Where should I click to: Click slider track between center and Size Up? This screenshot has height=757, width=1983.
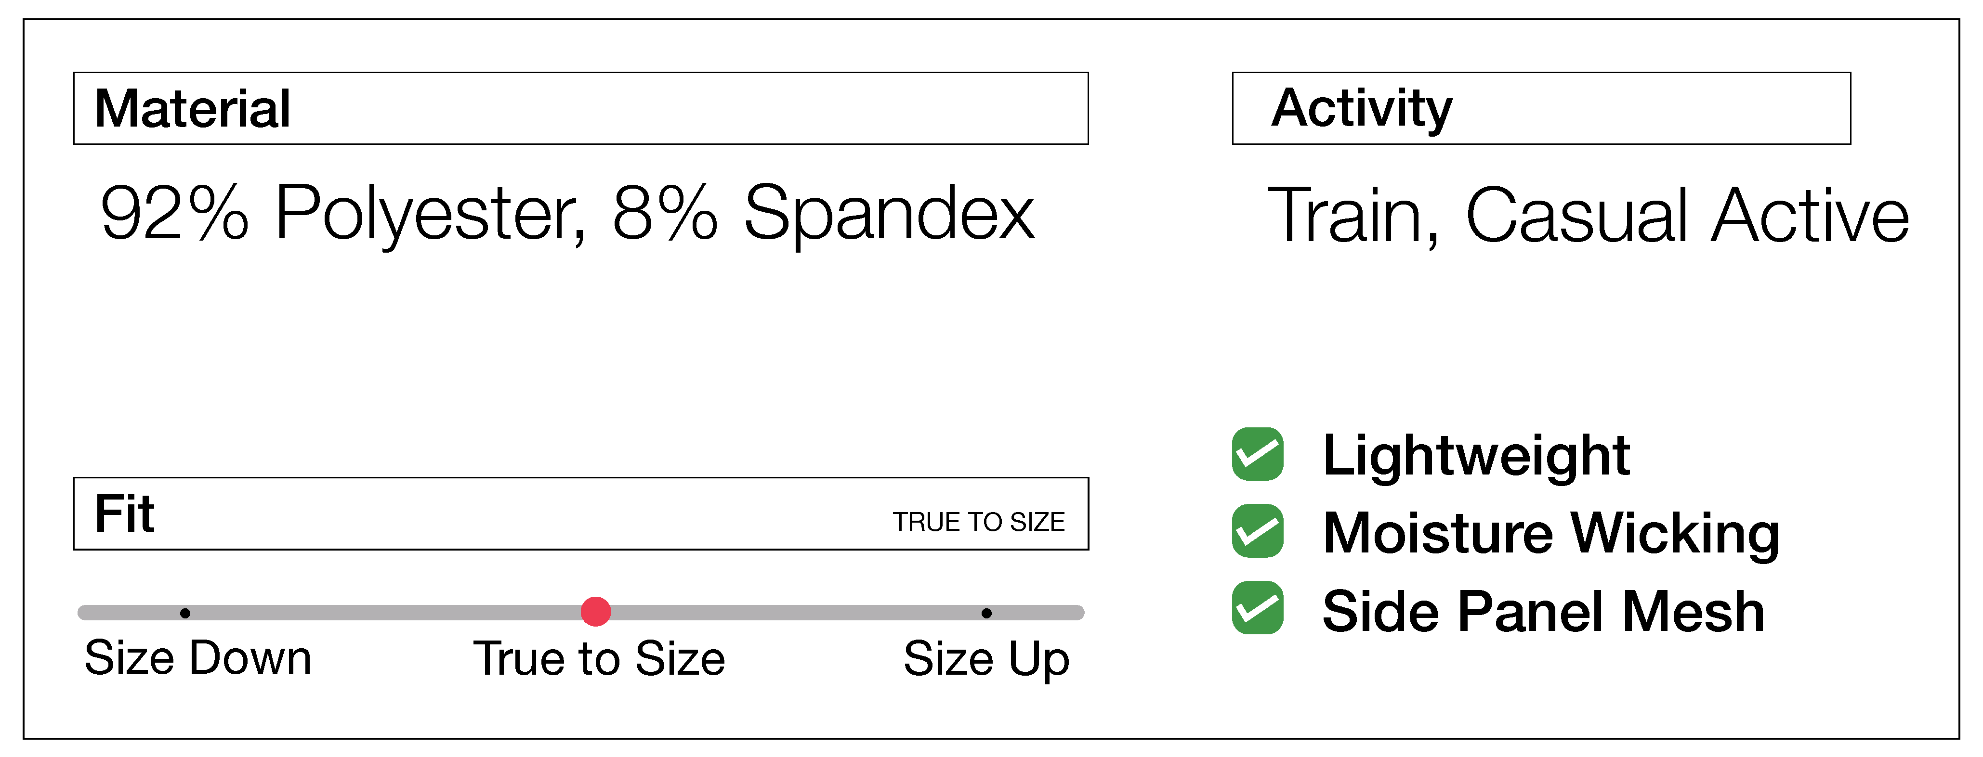coord(793,613)
